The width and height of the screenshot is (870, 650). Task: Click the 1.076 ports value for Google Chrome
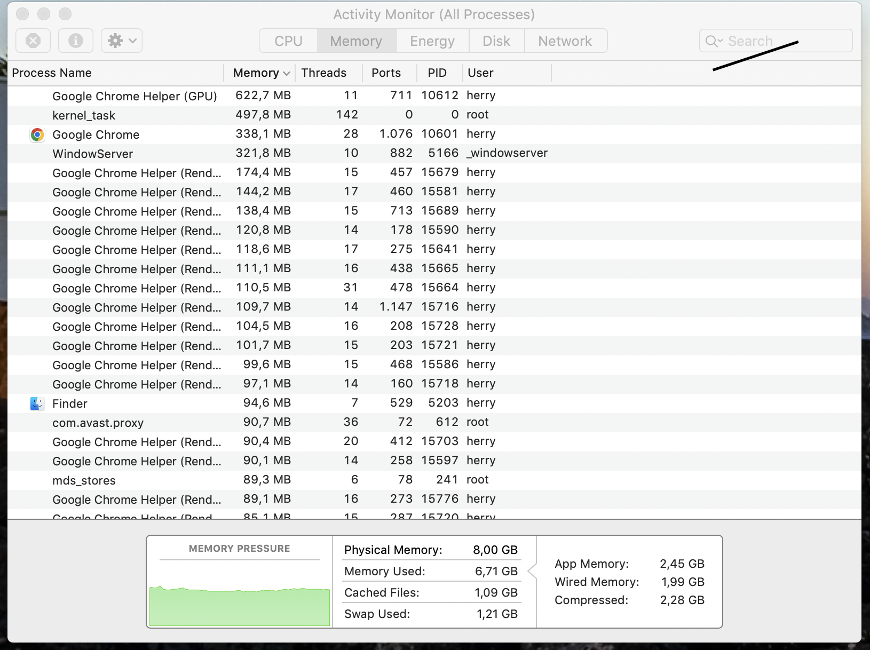396,134
